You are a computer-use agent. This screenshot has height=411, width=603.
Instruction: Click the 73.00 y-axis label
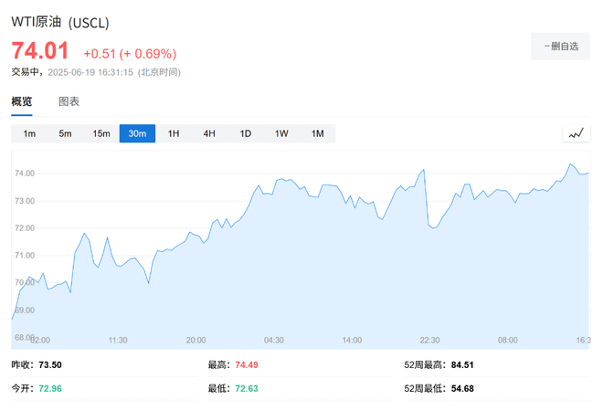coord(25,201)
